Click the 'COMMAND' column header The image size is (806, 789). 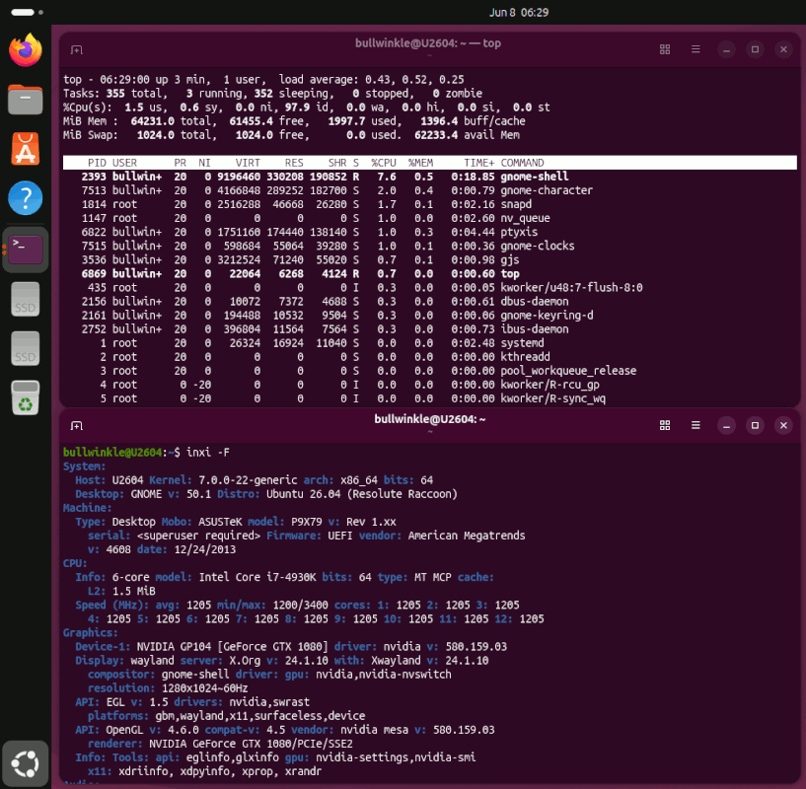(x=522, y=163)
